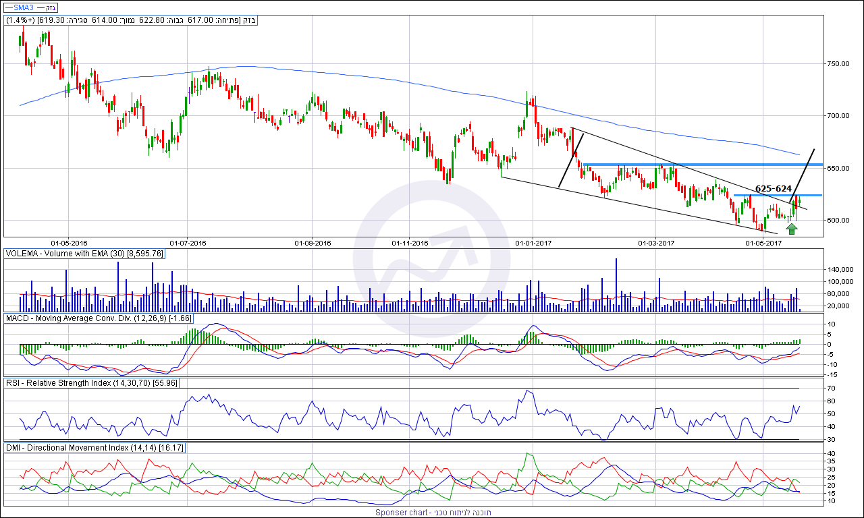Open the Sponser chart footer link

tap(433, 513)
